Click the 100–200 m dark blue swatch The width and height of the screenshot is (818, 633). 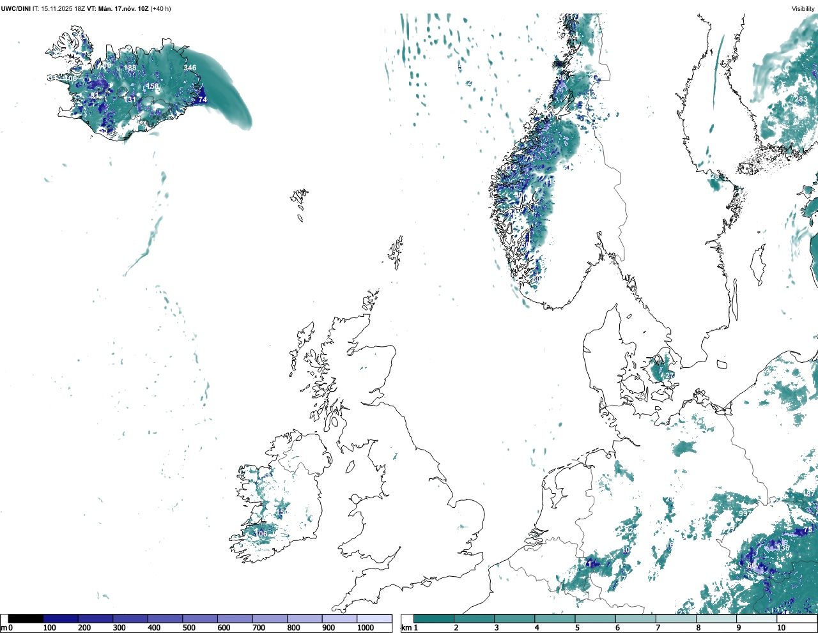point(61,618)
